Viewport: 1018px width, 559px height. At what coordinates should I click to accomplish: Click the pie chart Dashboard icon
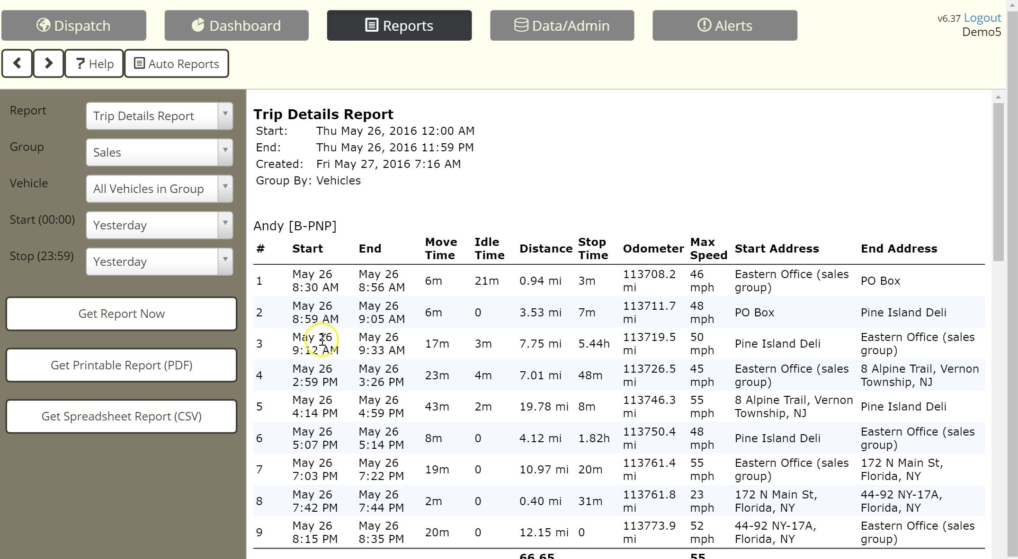tap(198, 25)
